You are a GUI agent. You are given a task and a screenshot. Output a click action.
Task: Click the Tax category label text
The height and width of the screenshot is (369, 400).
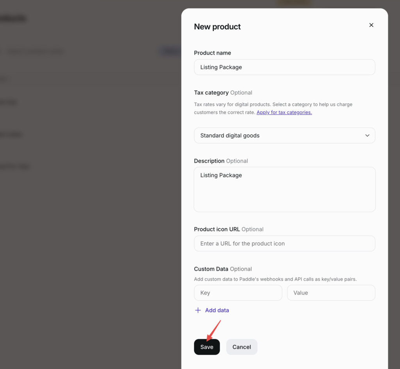click(211, 92)
